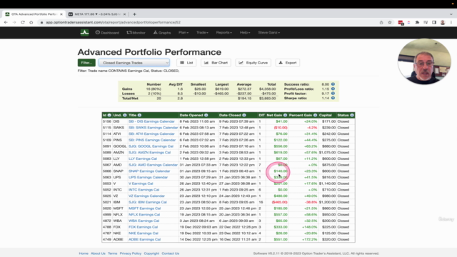Open browser profile avatar
Viewport: 457px width, 257px height.
(443, 22)
